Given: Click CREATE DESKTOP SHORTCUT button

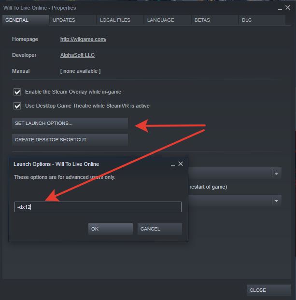Looking at the screenshot, I should [70, 140].
